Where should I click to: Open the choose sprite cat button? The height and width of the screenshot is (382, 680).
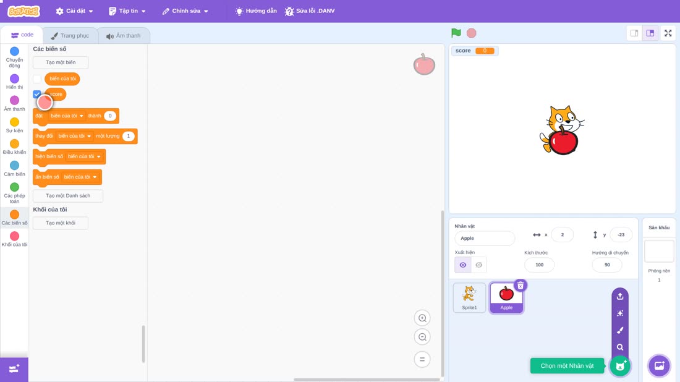pos(620,366)
